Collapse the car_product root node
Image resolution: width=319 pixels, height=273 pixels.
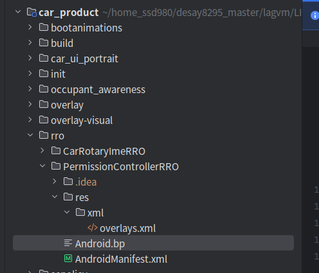[x=18, y=12]
